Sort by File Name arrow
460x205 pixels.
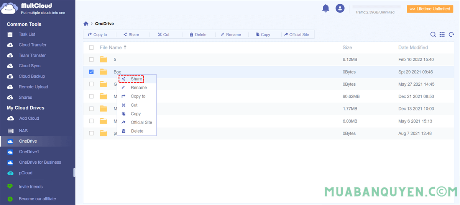125,47
